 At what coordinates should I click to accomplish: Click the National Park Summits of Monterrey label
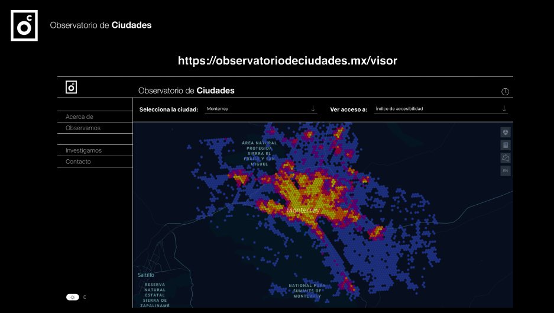tap(307, 291)
